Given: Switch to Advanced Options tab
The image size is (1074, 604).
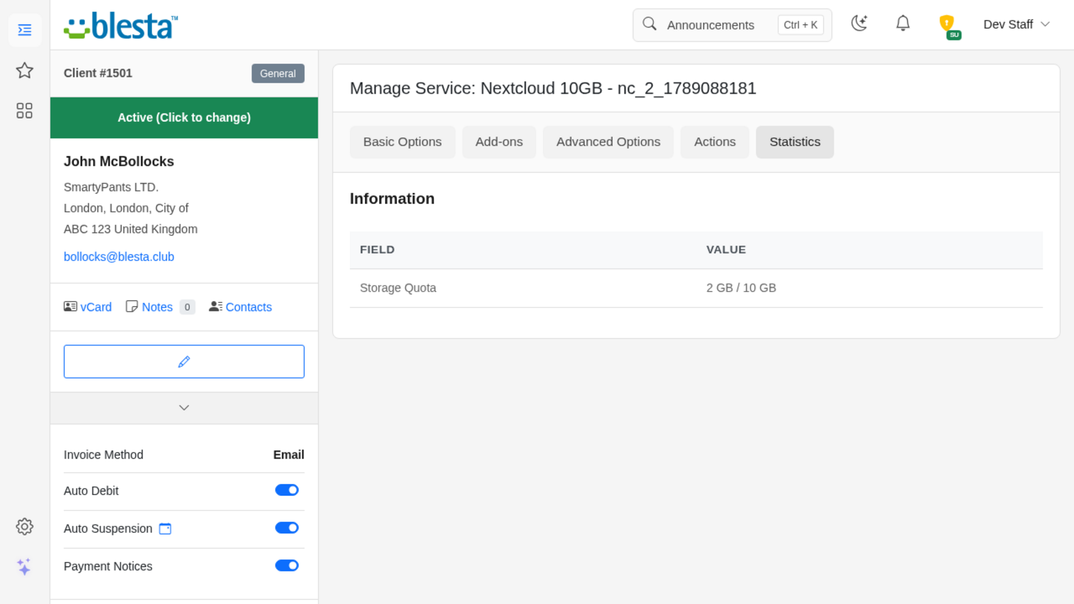Looking at the screenshot, I should point(608,142).
